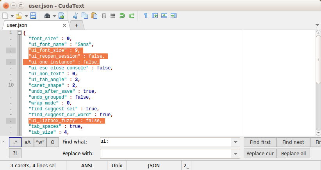321x170 pixels.
Task: Expand the Find what history dropdown
Action: click(235, 142)
